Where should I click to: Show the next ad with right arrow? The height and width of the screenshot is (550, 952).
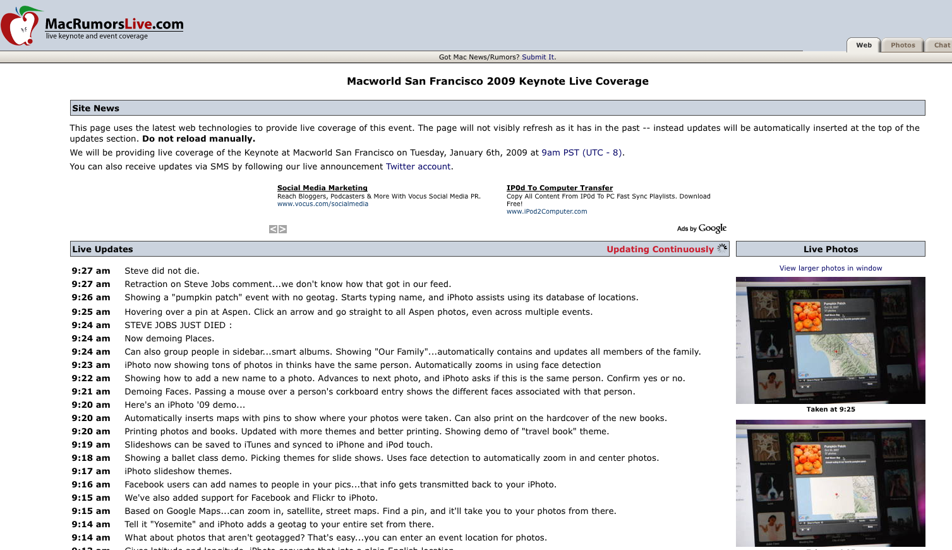pos(282,229)
